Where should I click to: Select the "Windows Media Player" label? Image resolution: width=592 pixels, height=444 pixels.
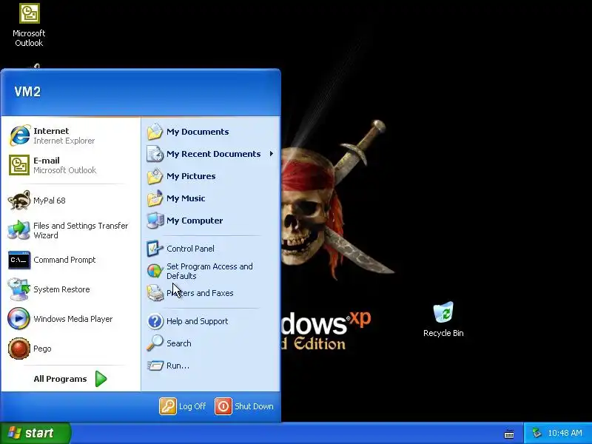[73, 319]
